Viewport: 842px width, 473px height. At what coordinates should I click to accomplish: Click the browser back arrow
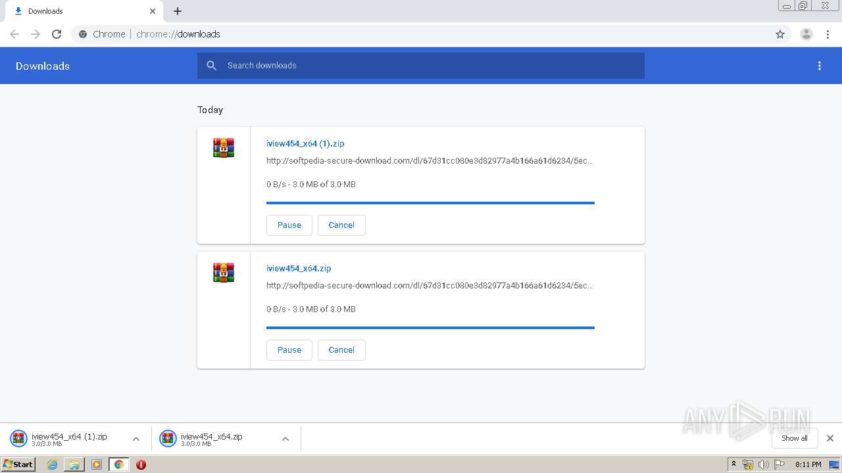click(14, 34)
